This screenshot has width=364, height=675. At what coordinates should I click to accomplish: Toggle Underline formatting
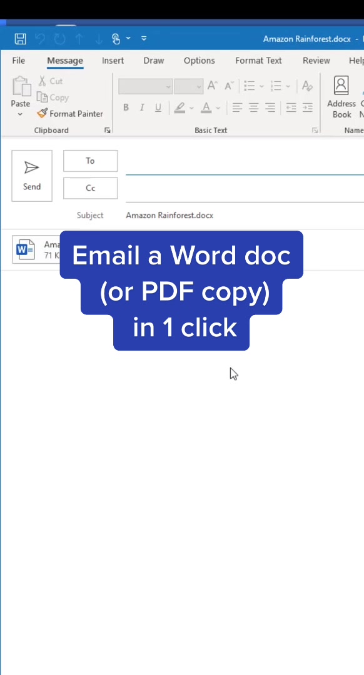point(158,107)
